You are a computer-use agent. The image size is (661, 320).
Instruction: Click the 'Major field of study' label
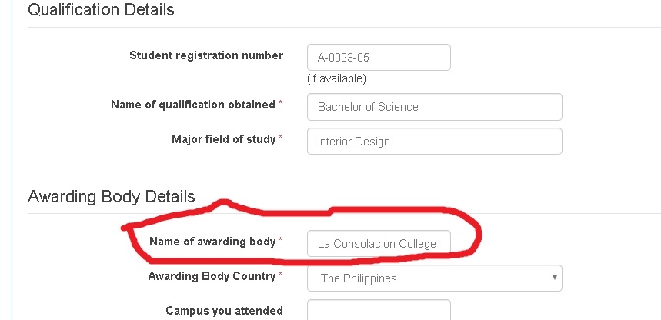223,139
